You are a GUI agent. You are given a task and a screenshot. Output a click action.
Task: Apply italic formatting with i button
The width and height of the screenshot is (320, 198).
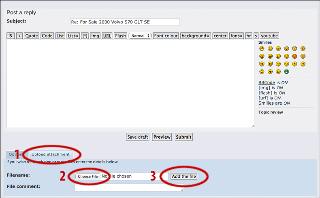19,36
